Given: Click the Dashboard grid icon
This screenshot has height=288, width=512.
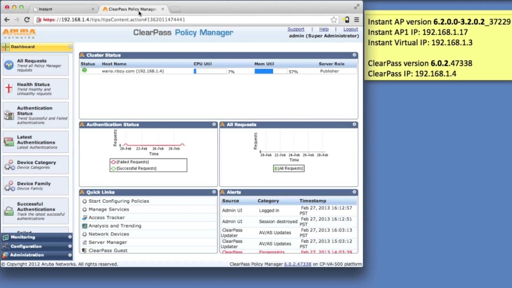Looking at the screenshot, I should click(x=5, y=47).
